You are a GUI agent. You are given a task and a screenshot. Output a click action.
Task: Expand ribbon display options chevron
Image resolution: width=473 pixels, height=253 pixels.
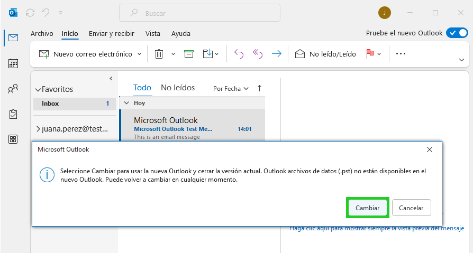461,60
